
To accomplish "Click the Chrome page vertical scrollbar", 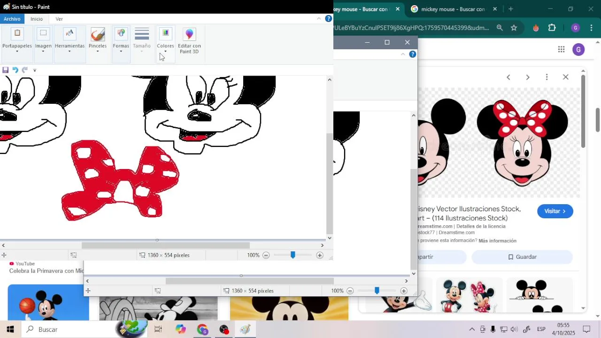I will point(598,120).
